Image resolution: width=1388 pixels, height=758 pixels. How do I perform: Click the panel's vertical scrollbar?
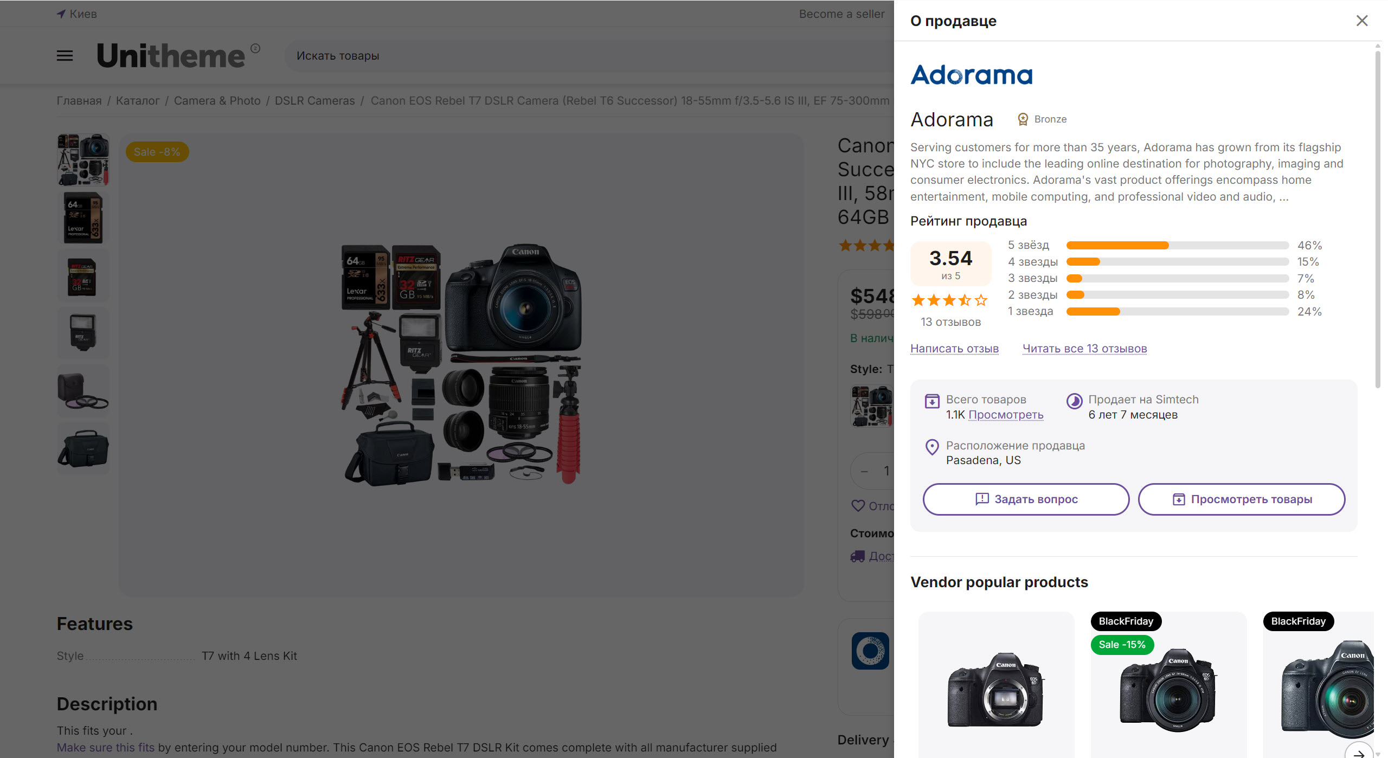[1377, 217]
